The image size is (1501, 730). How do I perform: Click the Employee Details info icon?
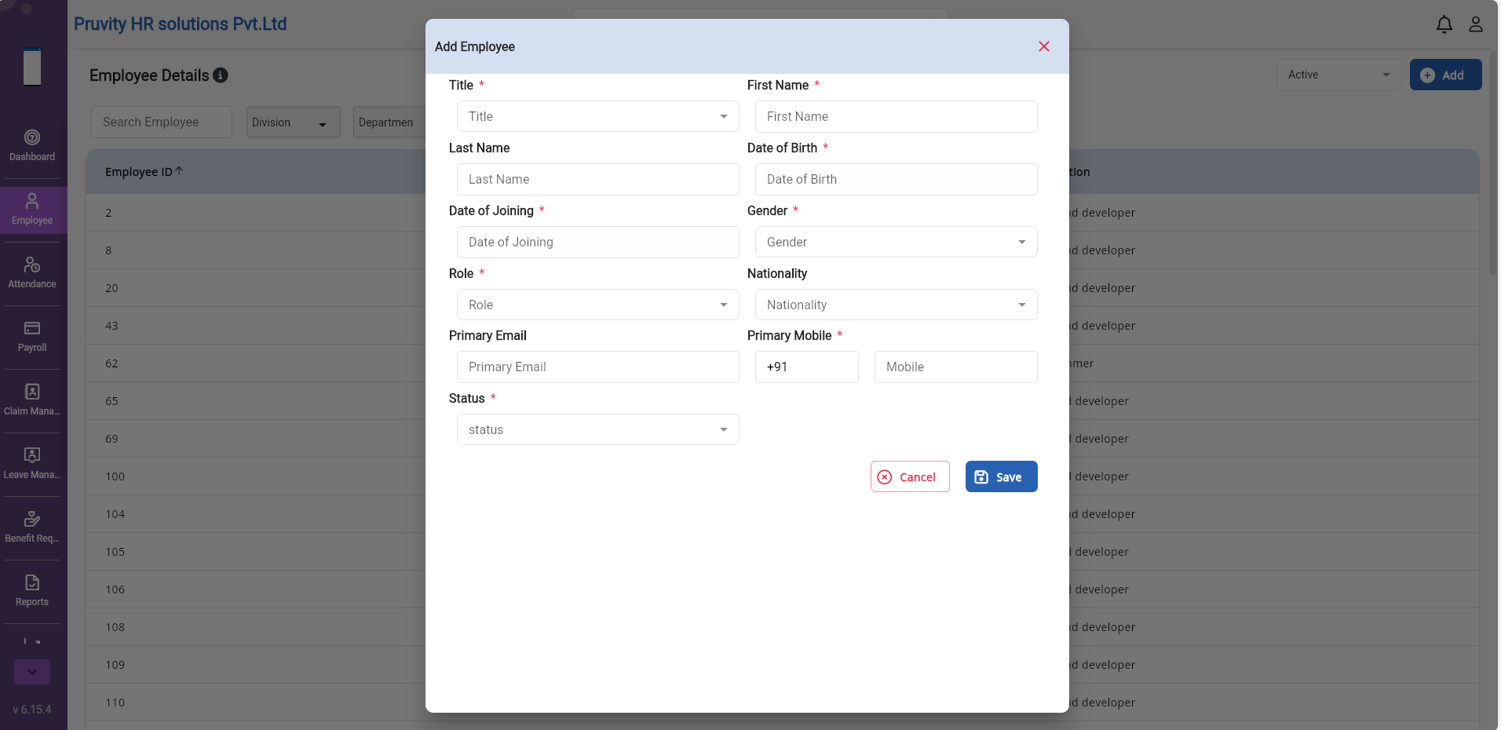coord(221,75)
